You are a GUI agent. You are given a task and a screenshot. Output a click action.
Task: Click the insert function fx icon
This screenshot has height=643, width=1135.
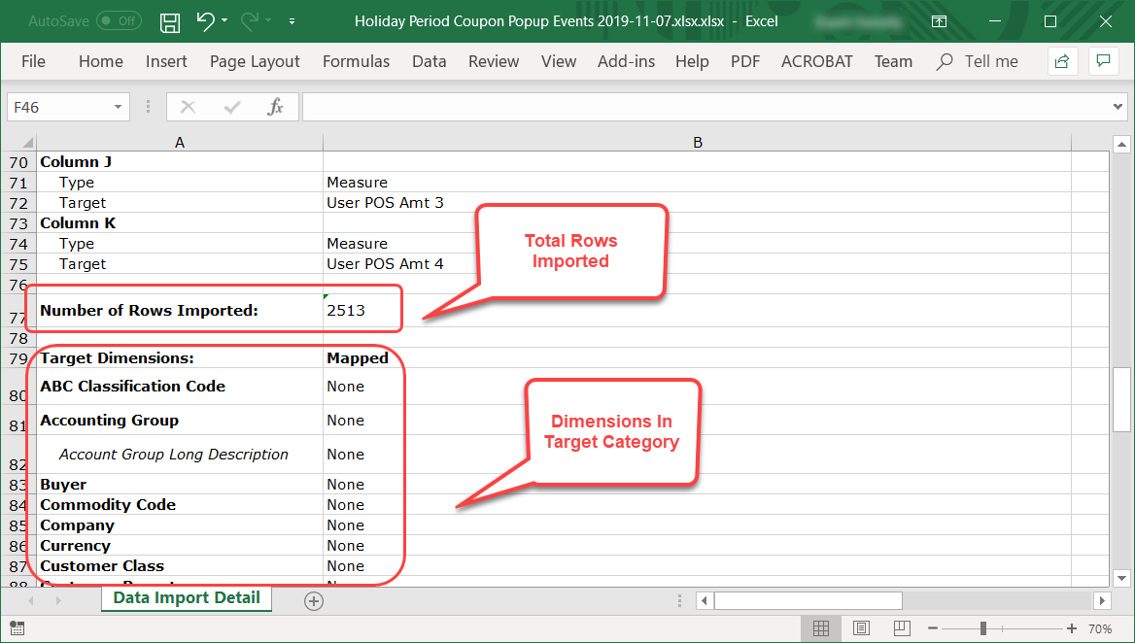point(275,107)
